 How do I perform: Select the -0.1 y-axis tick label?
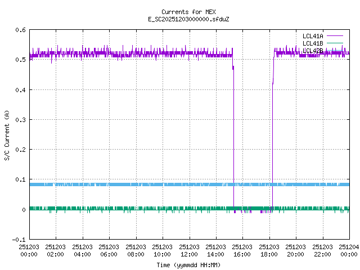(18, 240)
